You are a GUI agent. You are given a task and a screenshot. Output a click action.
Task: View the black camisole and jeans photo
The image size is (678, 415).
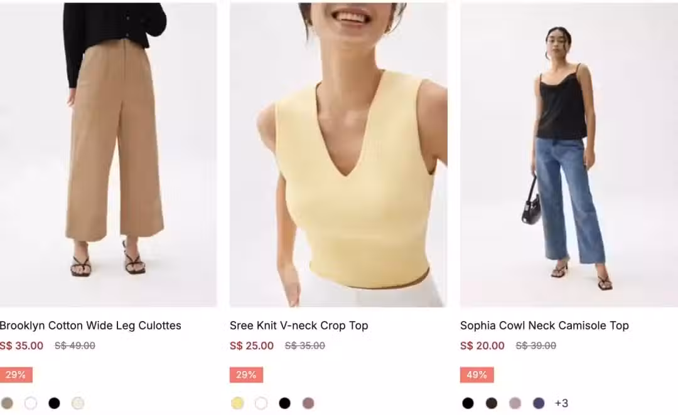[x=569, y=155]
